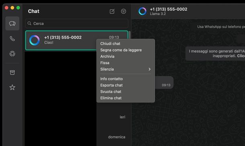Click the message bubble timestamped 09:13

164,82
